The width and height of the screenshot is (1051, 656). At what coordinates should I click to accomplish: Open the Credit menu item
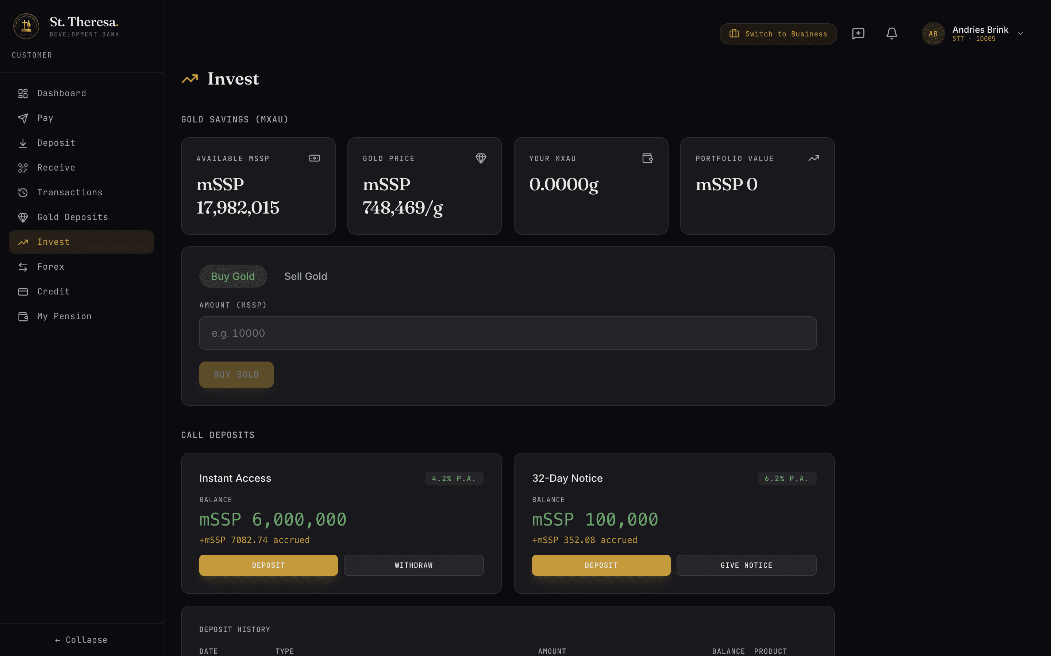pyautogui.click(x=81, y=292)
